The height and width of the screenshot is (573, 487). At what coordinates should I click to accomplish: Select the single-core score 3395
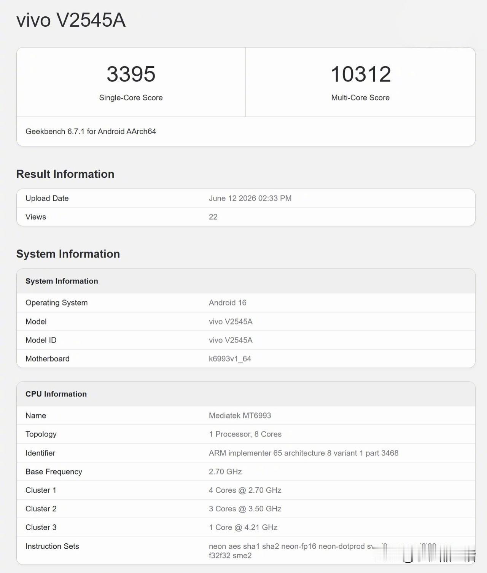(x=131, y=74)
